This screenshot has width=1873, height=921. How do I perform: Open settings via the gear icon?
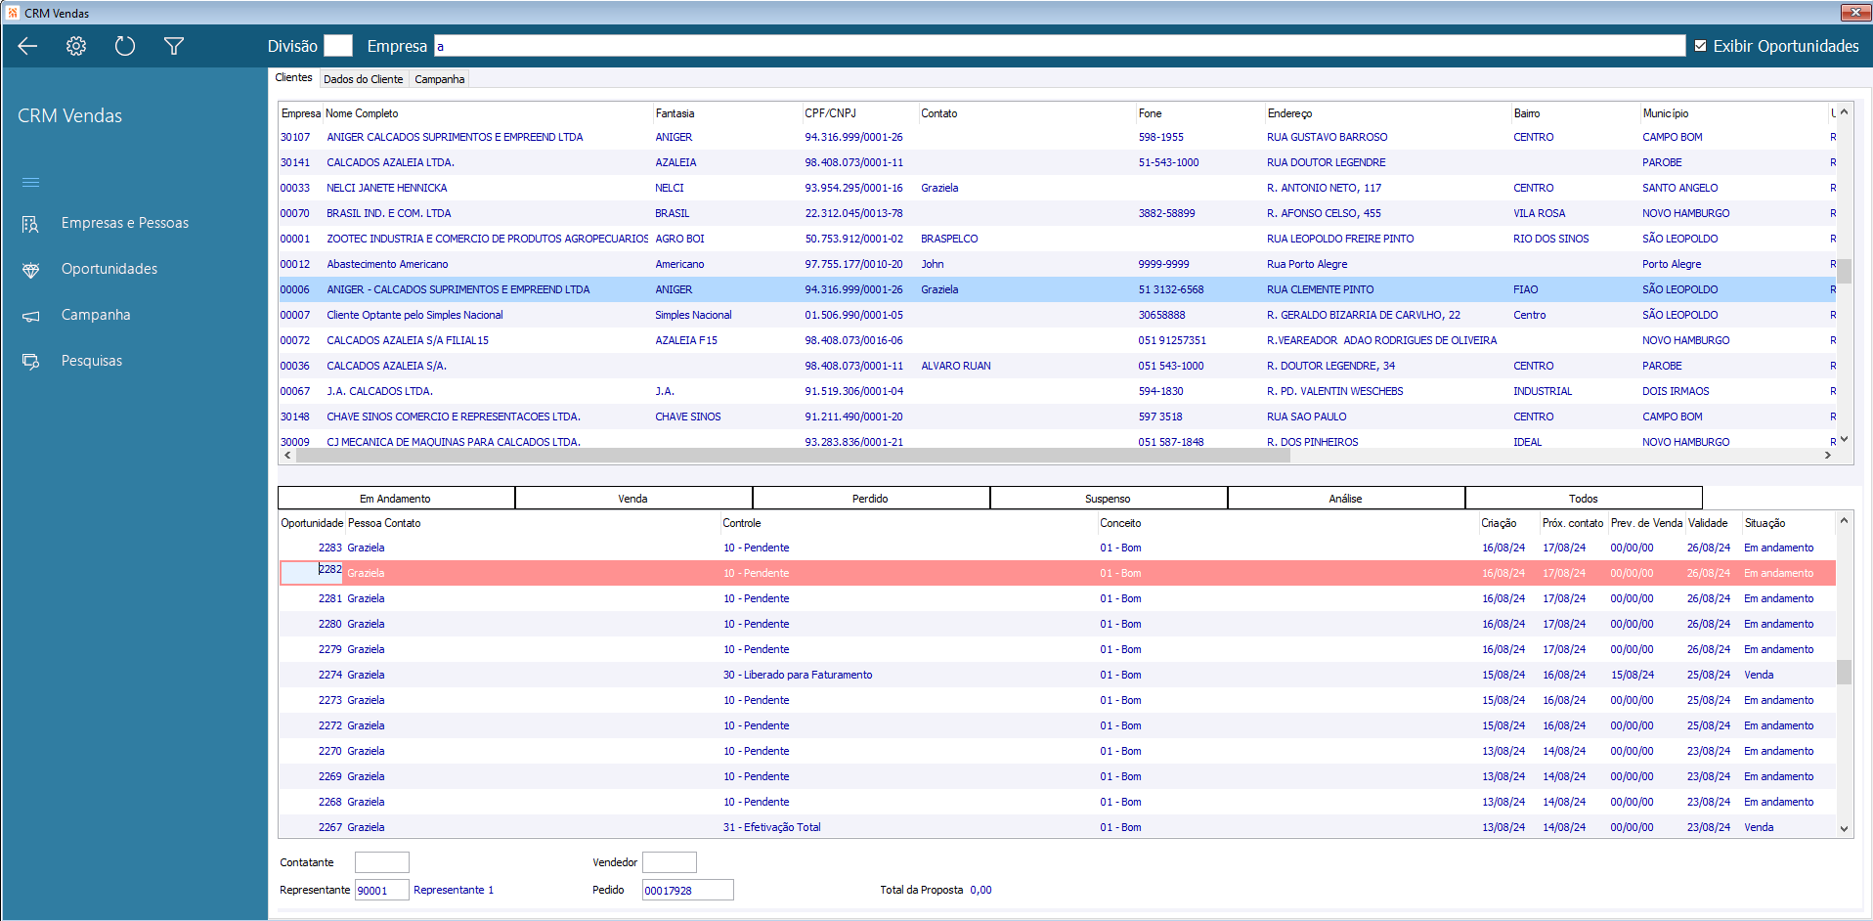coord(76,46)
